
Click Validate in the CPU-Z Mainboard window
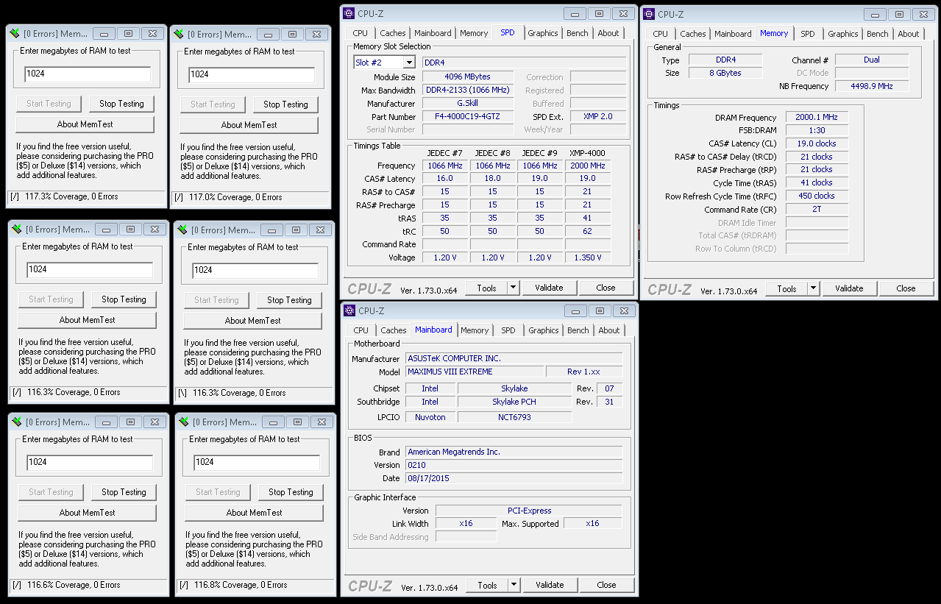coord(550,585)
